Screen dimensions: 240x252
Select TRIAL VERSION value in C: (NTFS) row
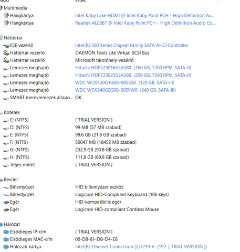(x=94, y=120)
